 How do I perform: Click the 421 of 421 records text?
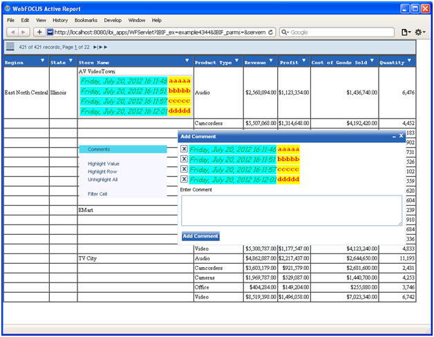point(39,48)
